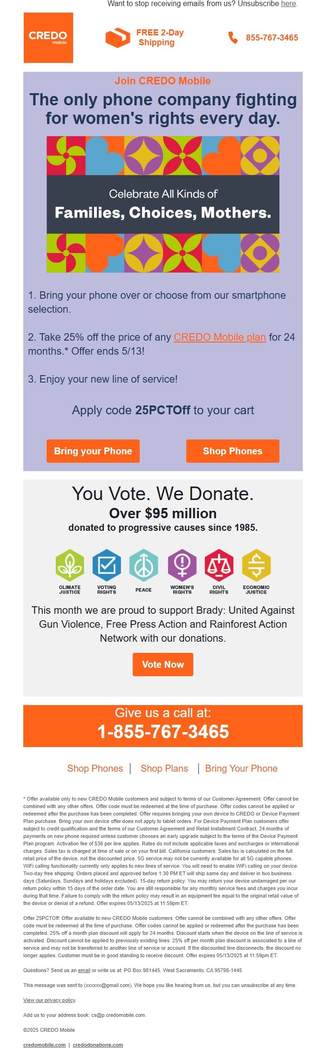Open credodonations.com footer link
Viewport: 326px width, 1049px height.
click(x=98, y=1045)
